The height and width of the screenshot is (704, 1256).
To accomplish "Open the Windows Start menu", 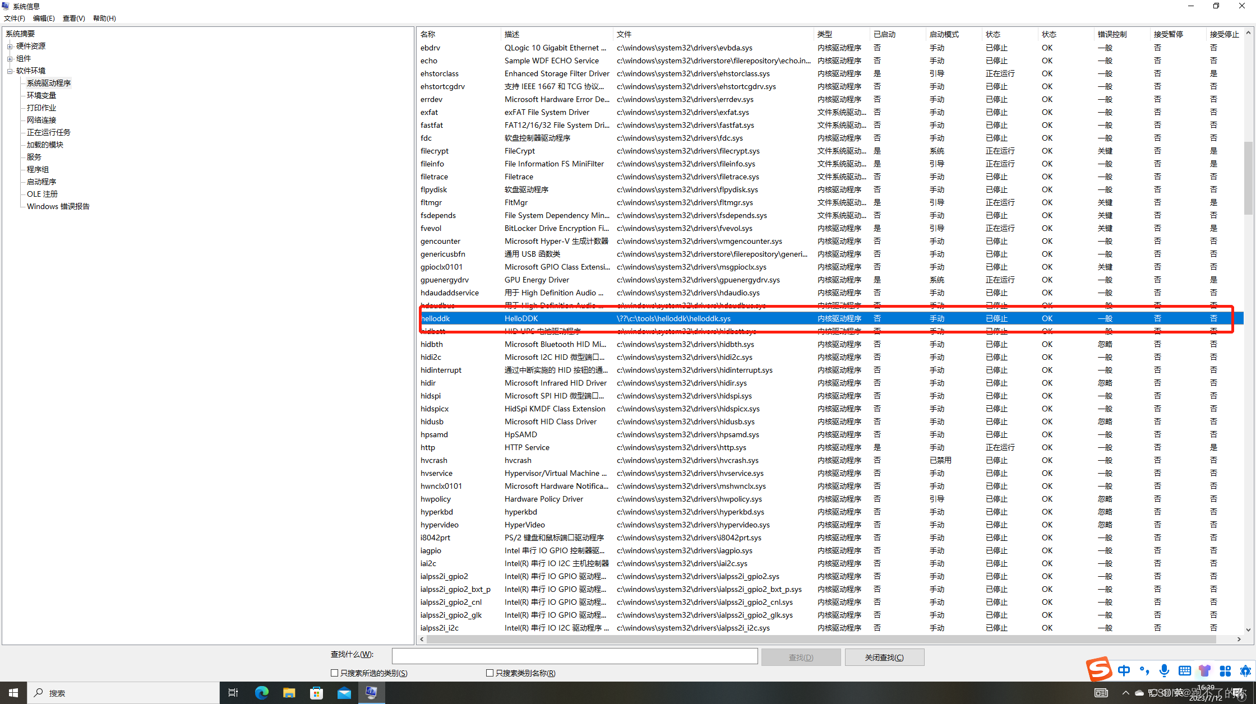I will click(13, 693).
